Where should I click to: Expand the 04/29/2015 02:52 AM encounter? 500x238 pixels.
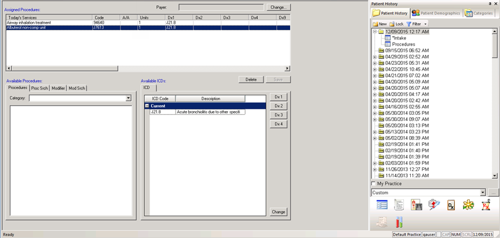375,57
